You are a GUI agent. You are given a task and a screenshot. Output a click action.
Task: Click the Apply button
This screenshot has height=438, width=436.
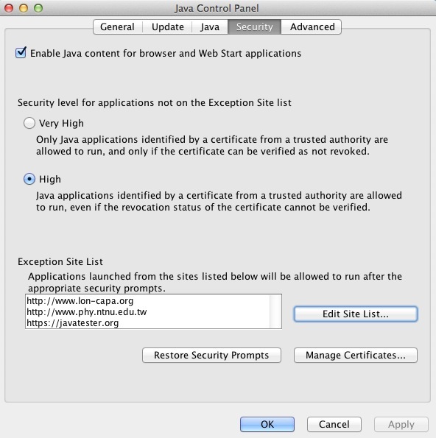tap(401, 424)
